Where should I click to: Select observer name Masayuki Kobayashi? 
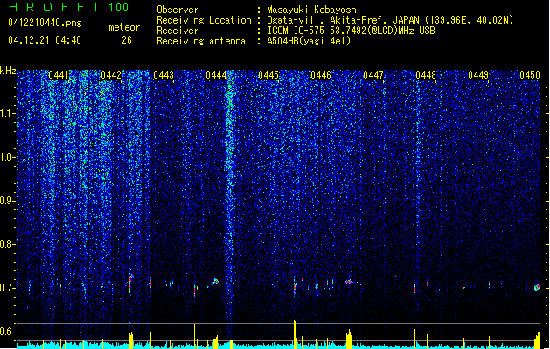pyautogui.click(x=314, y=10)
